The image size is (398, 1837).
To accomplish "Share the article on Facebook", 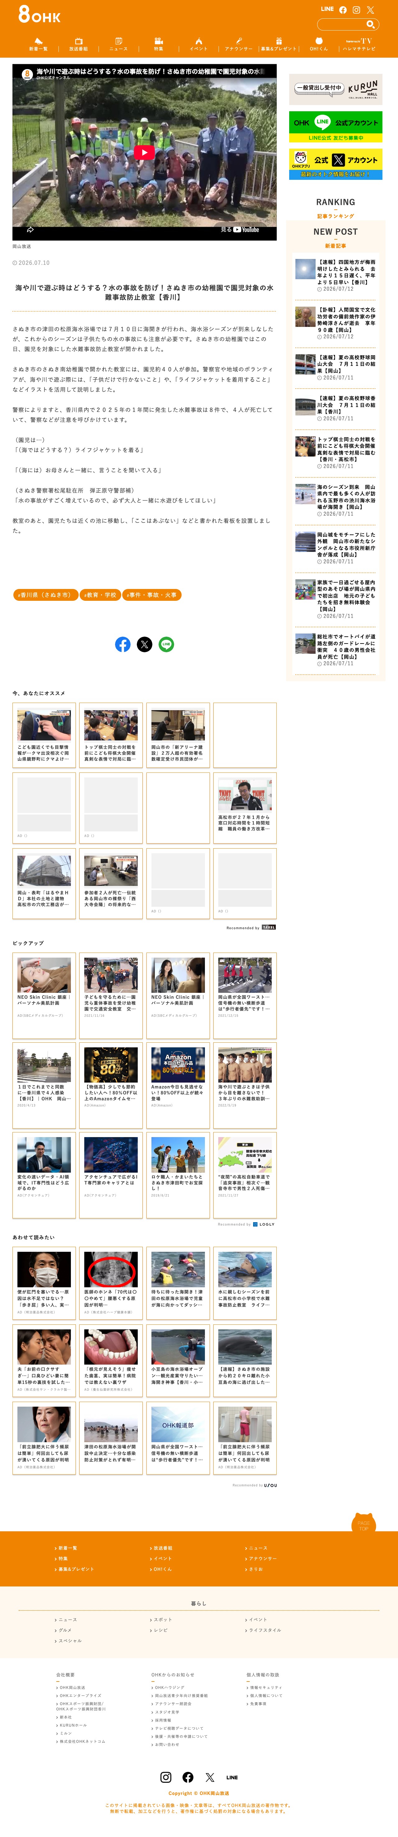I will tap(123, 645).
